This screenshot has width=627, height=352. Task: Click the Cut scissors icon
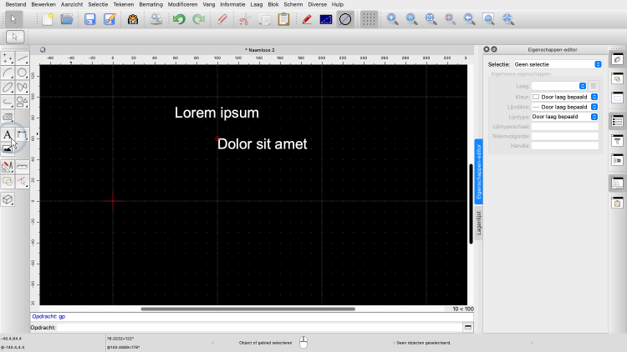(243, 19)
